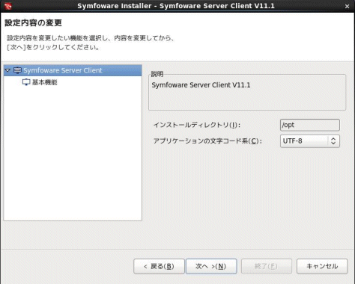The width and height of the screenshot is (355, 284).
Task: Click empty space in the feature tree panel
Action: click(73, 155)
